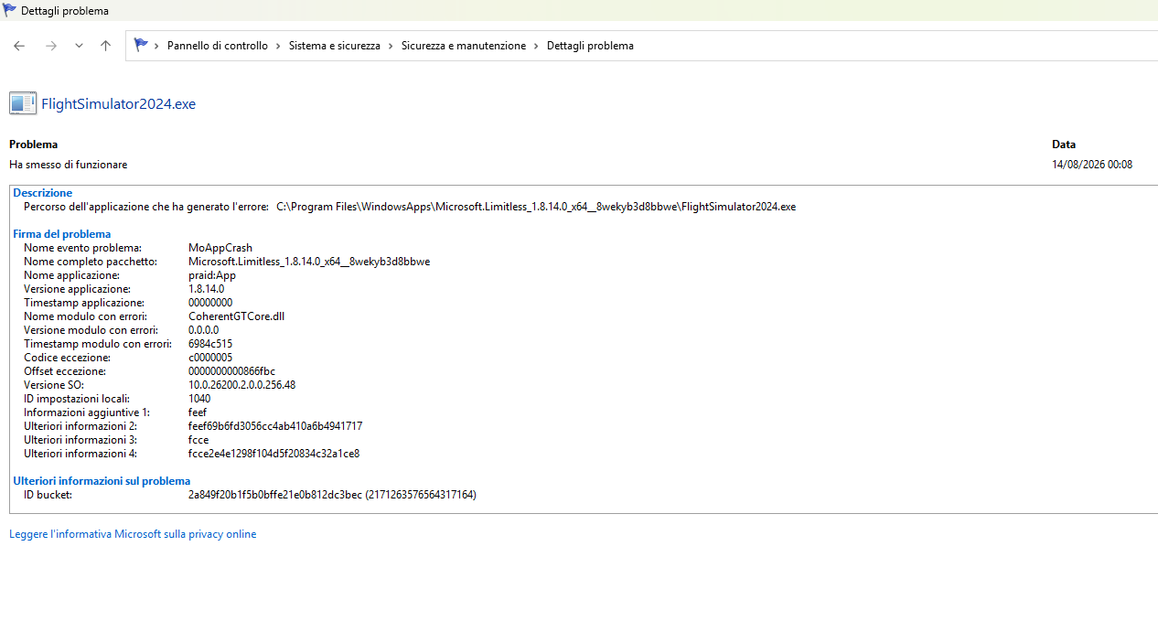Select the application path ending FlightSimulator2024.exe
The image size is (1158, 632).
[536, 207]
